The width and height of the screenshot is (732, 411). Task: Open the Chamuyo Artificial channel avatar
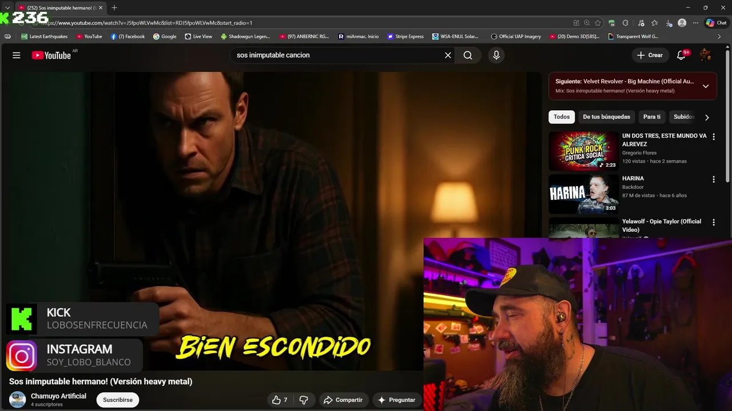[x=18, y=400]
